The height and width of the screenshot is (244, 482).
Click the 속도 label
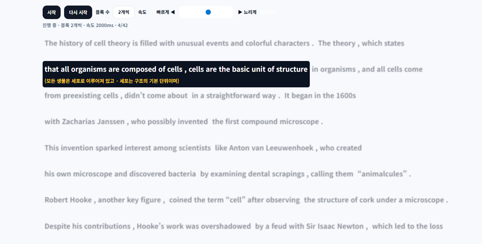(x=142, y=12)
